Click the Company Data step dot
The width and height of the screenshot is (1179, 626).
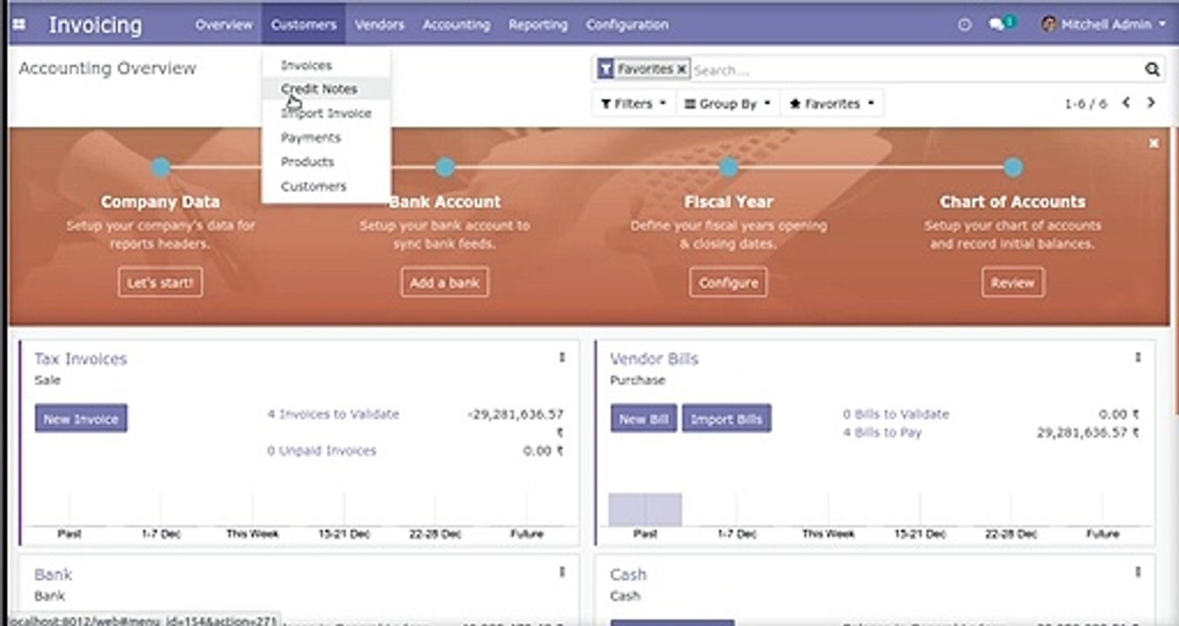(161, 167)
